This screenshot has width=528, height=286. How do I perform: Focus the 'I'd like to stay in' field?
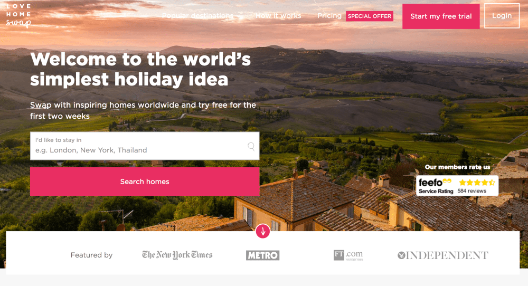point(145,146)
